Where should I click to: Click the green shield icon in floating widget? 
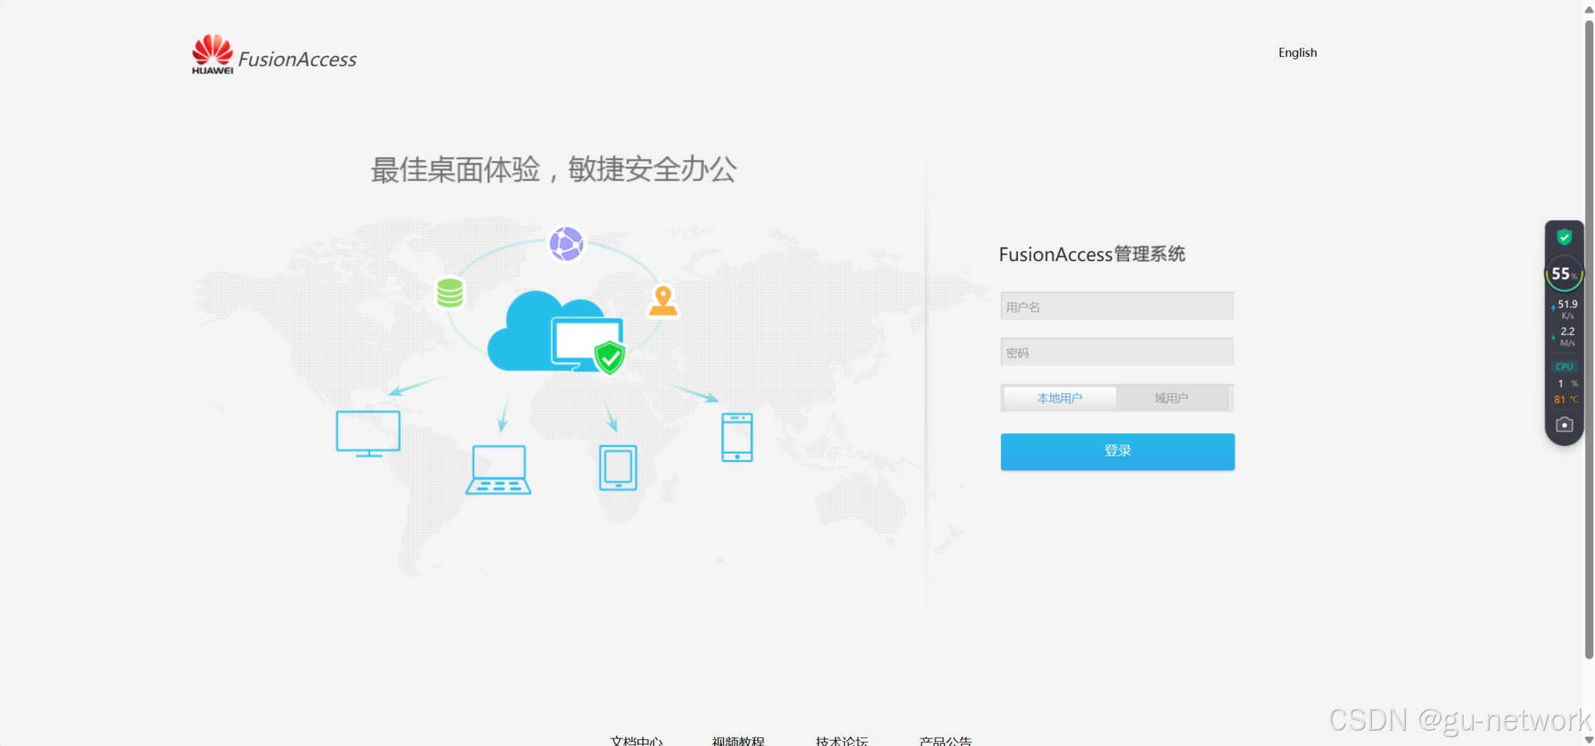(1564, 236)
